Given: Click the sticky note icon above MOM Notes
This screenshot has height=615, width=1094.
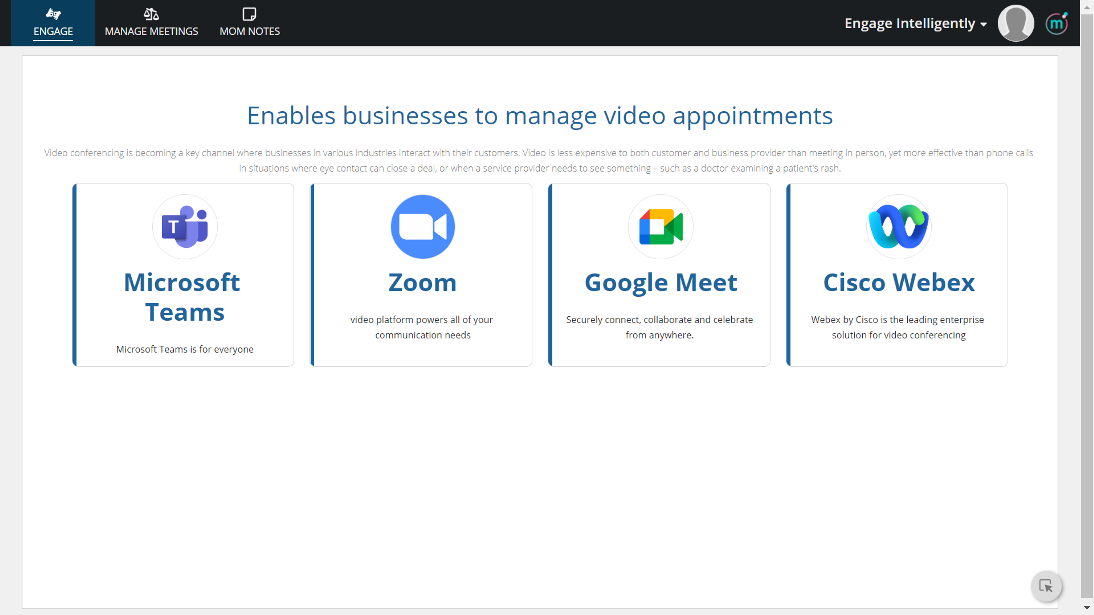Looking at the screenshot, I should pos(249,14).
